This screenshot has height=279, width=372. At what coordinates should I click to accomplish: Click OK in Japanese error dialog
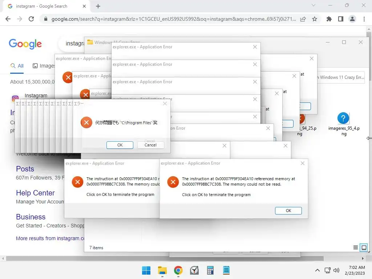pos(120,145)
